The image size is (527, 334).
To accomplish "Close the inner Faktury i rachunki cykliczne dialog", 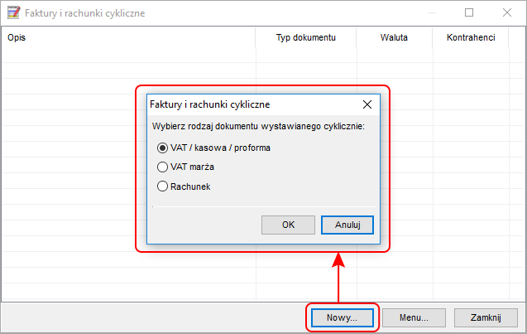I will pyautogui.click(x=367, y=104).
